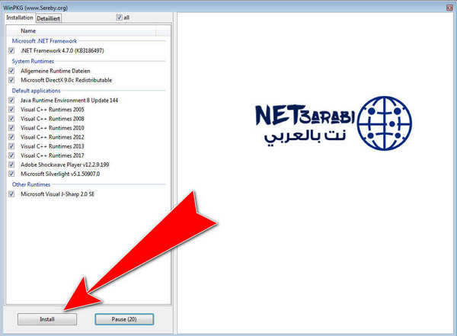
Task: Toggle Visual C++ Runtimes 2017 checkbox
Action: click(x=11, y=155)
